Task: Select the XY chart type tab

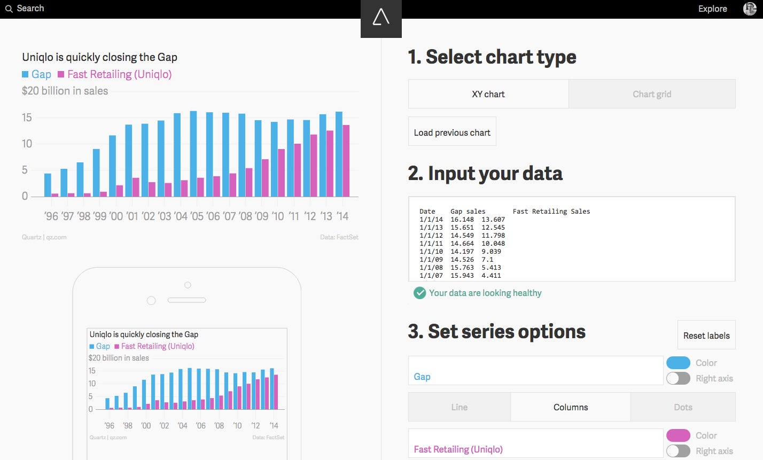Action: coord(488,94)
